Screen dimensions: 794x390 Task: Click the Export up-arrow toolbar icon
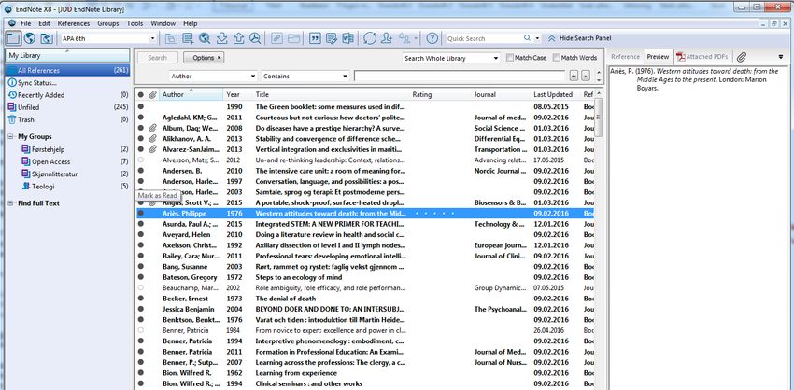point(238,38)
